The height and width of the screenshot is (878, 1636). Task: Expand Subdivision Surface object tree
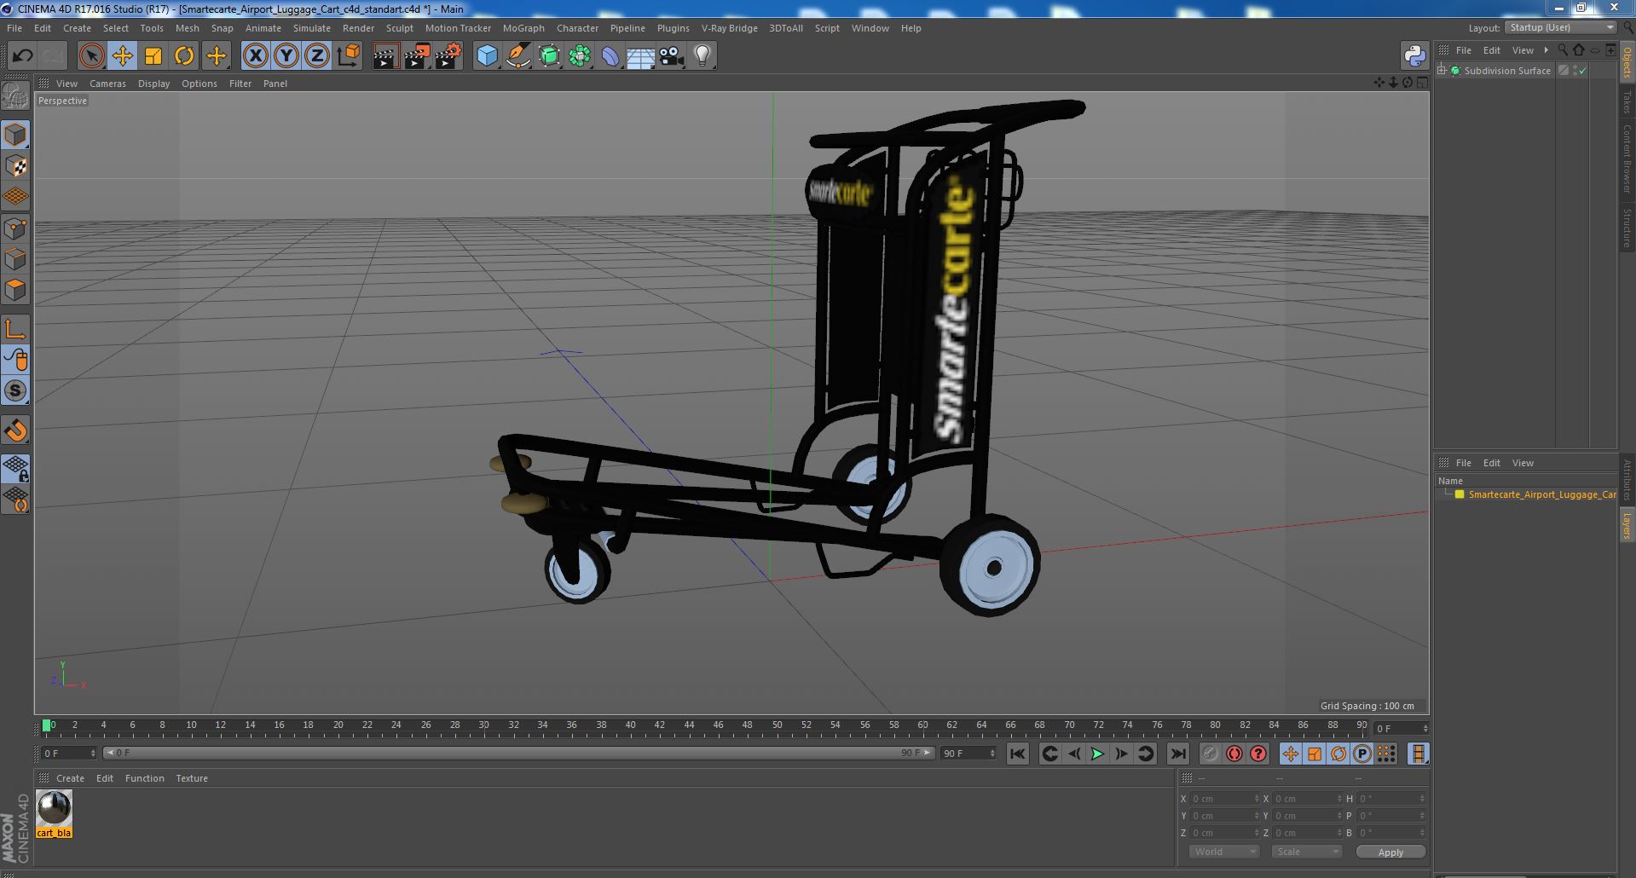pos(1442,71)
